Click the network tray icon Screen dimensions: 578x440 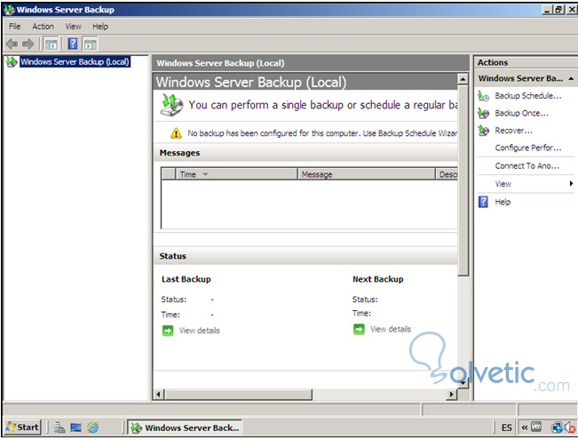557,428
